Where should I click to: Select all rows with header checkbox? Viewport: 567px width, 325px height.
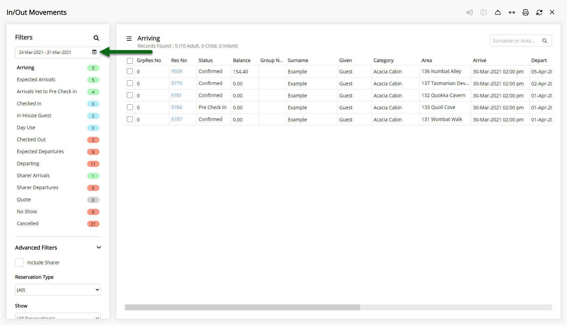click(130, 61)
